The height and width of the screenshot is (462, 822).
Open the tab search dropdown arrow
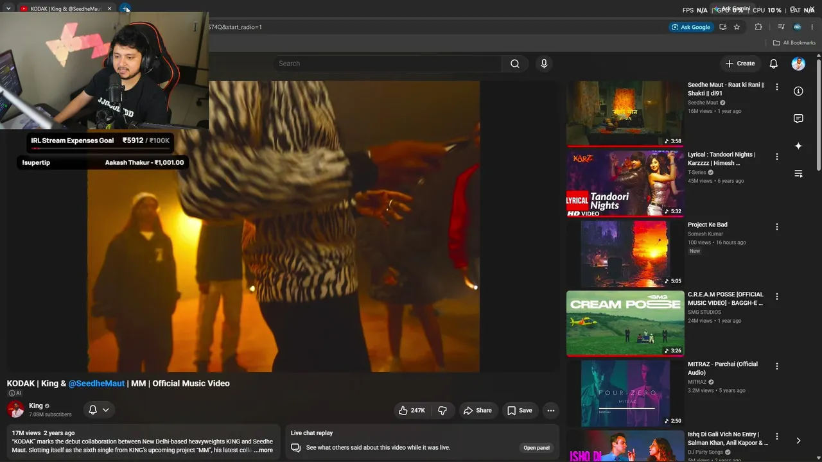click(x=8, y=9)
